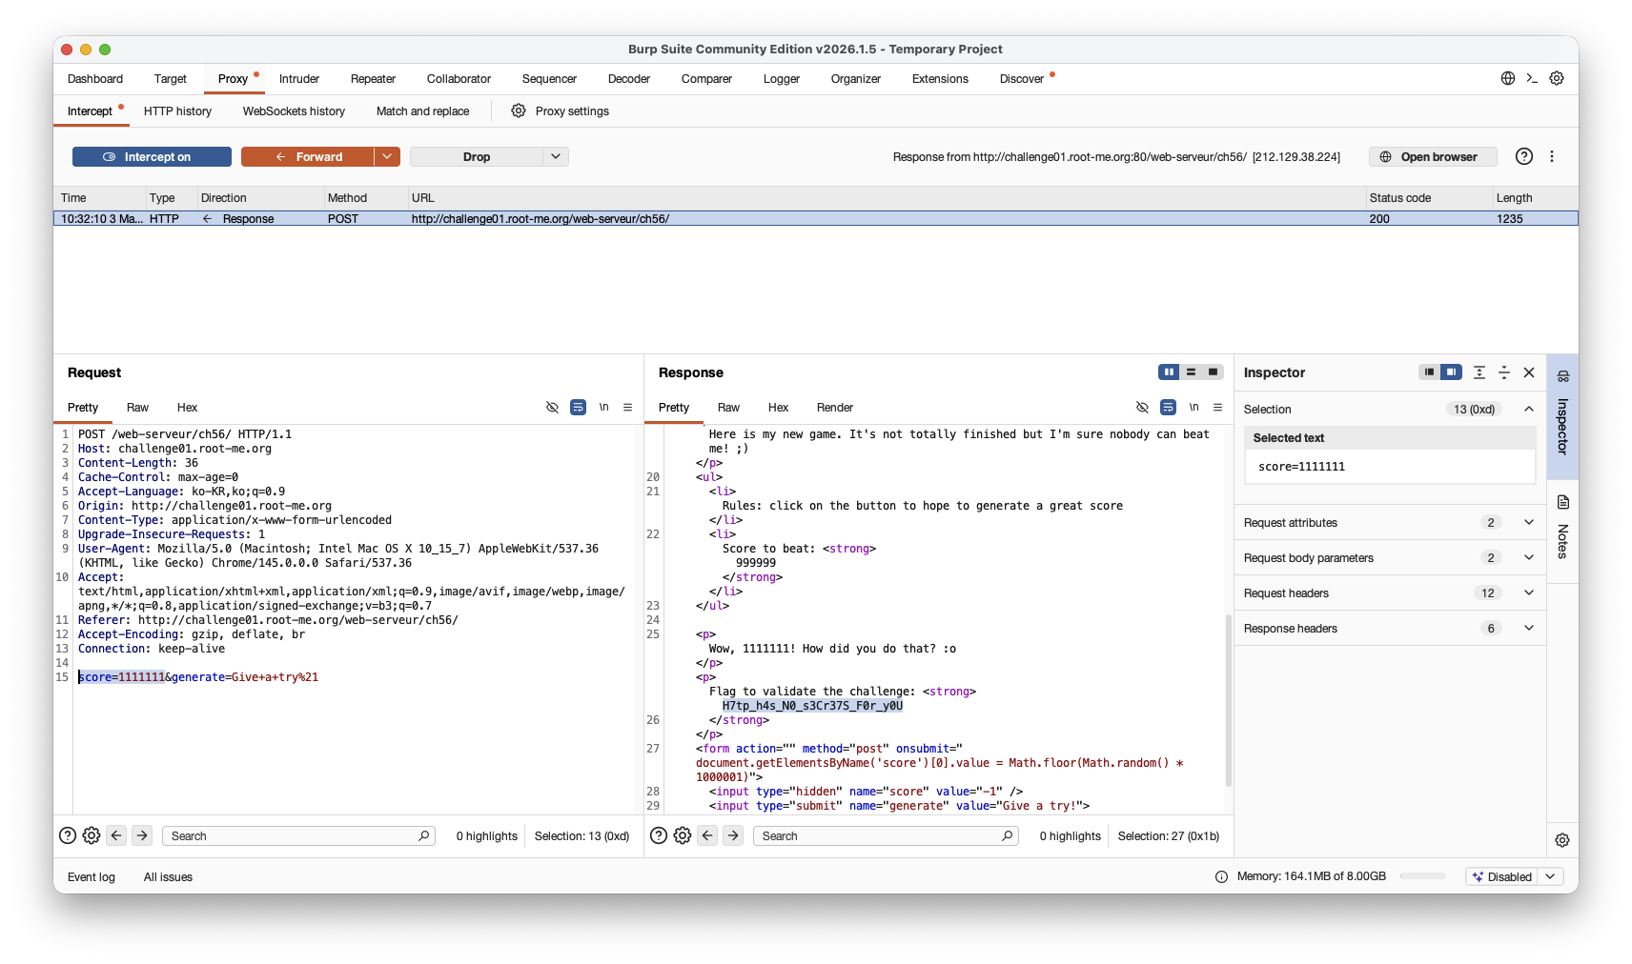Open the Drop button dropdown arrow
This screenshot has width=1632, height=964.
pos(556,156)
